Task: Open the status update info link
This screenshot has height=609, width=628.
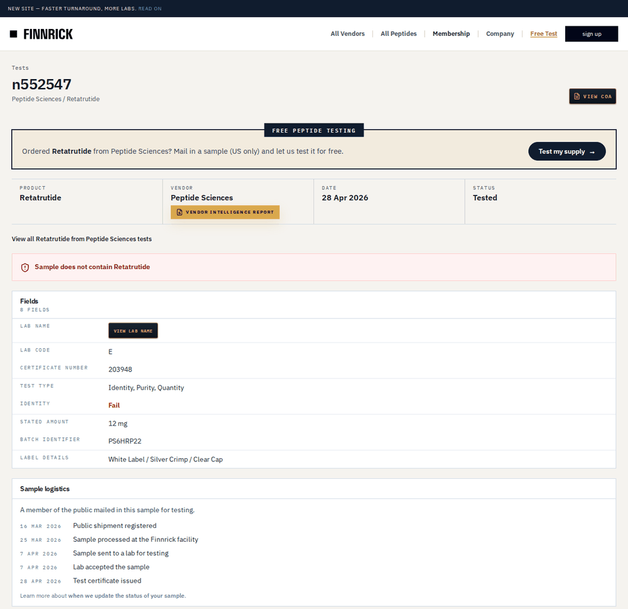Action: (127, 596)
